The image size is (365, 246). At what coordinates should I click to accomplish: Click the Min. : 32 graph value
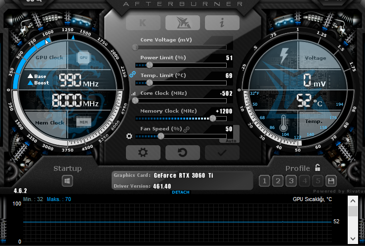click(x=33, y=199)
